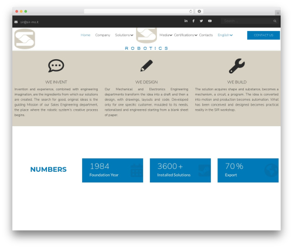This screenshot has height=248, width=293.
Task: Click the pencil We Design icon
Action: pos(146,66)
